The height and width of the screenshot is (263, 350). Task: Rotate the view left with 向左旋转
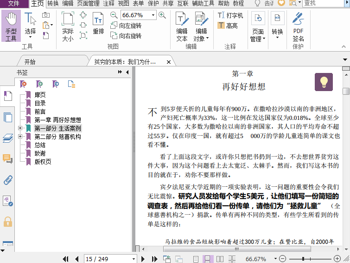(x=126, y=26)
